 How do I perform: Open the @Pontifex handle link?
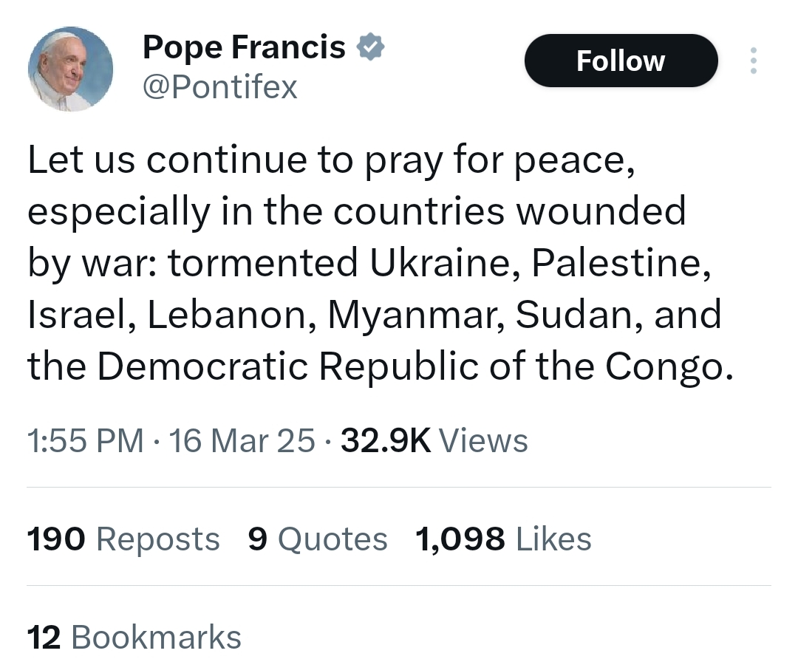point(219,87)
